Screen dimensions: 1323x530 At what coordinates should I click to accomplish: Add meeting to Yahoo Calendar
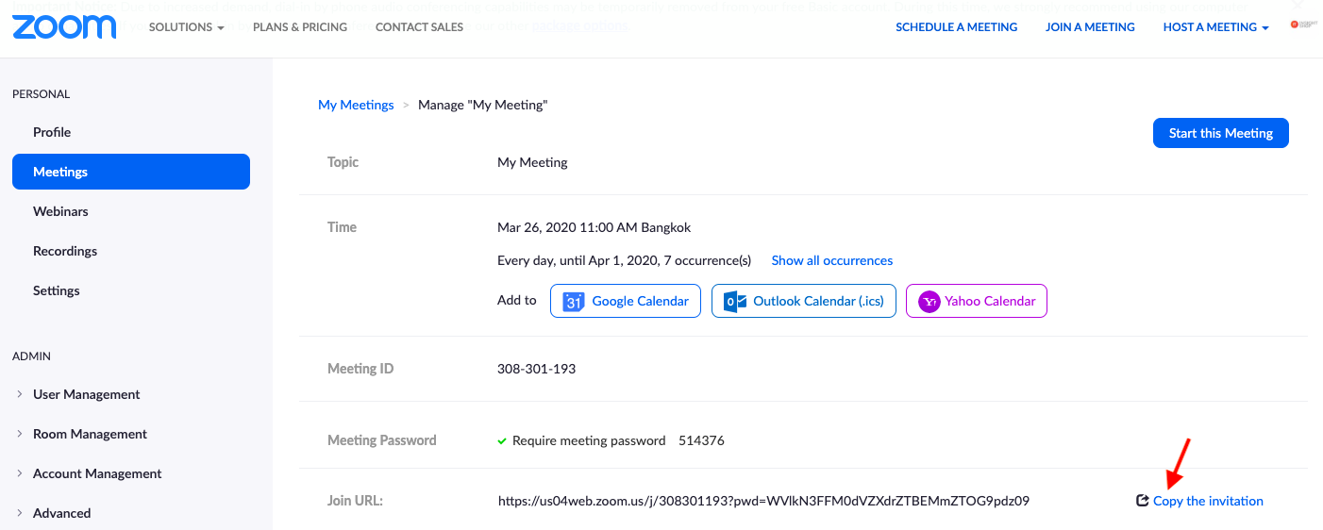pos(977,302)
